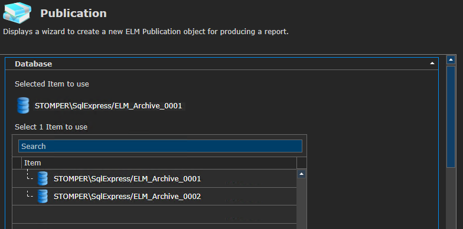Click the empty row below ELM_Archive_0002

coord(155,214)
